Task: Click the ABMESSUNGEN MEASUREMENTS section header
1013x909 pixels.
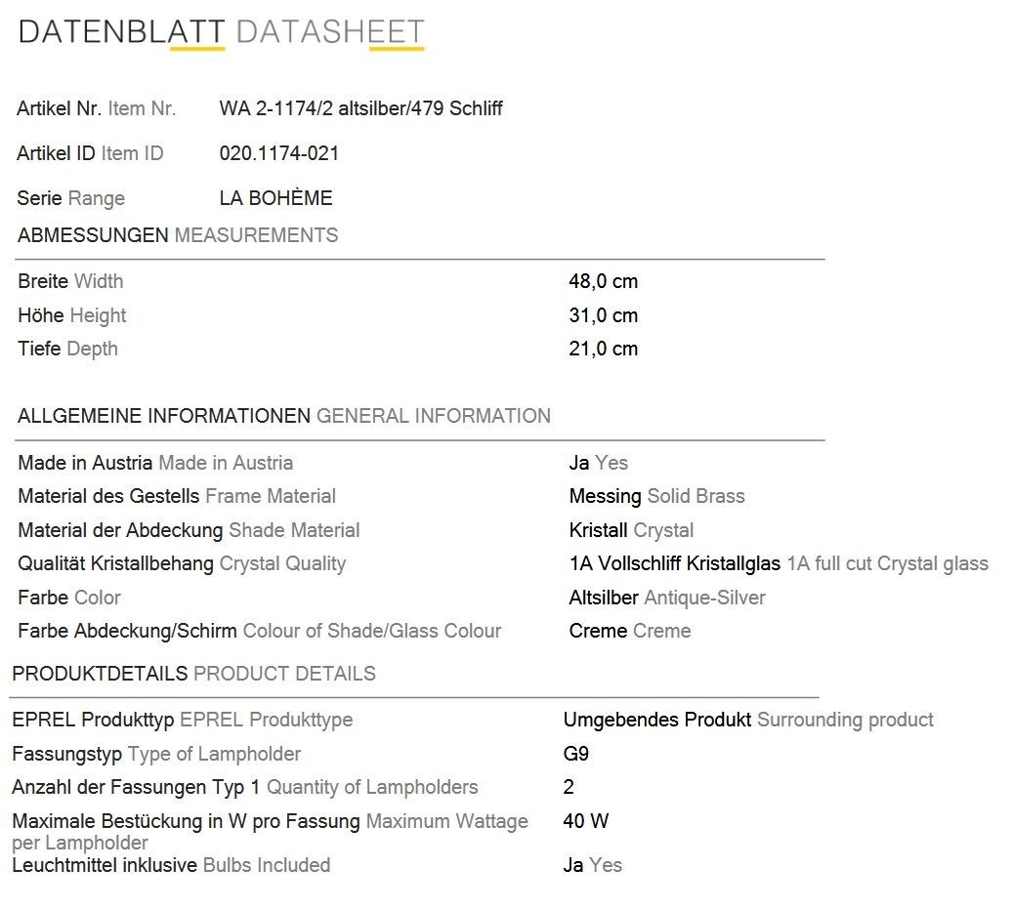Action: [x=178, y=235]
